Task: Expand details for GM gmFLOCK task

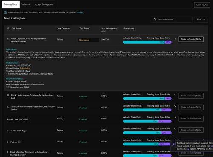Action: [x=175, y=117]
